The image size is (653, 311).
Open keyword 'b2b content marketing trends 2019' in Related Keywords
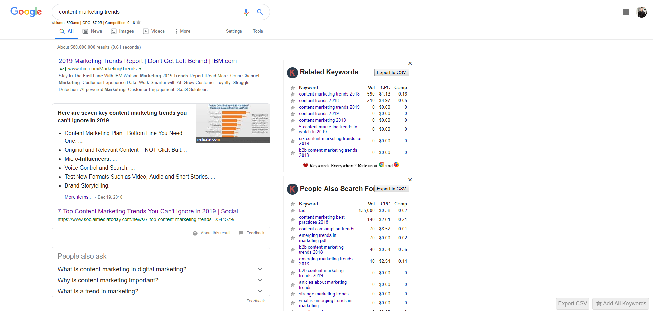click(x=328, y=153)
